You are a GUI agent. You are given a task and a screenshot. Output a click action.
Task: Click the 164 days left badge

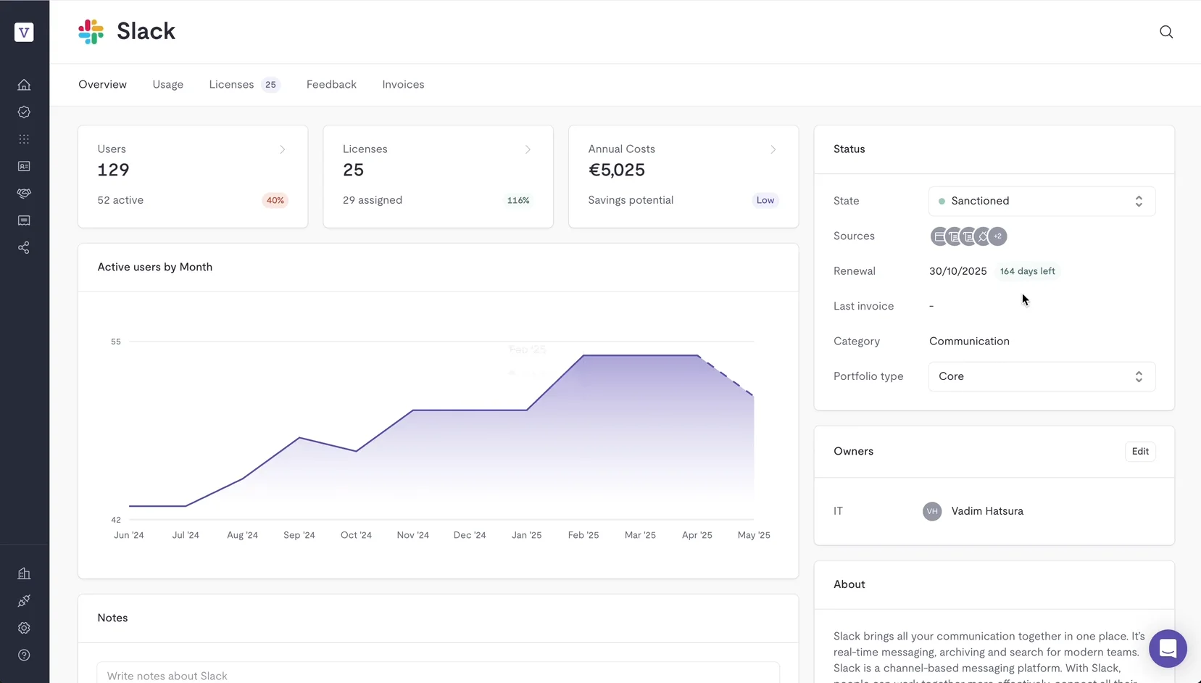[1027, 271]
